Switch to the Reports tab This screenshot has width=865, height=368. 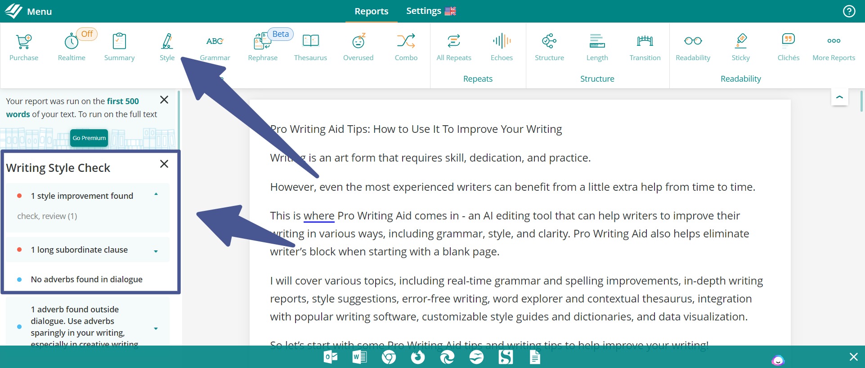(371, 11)
